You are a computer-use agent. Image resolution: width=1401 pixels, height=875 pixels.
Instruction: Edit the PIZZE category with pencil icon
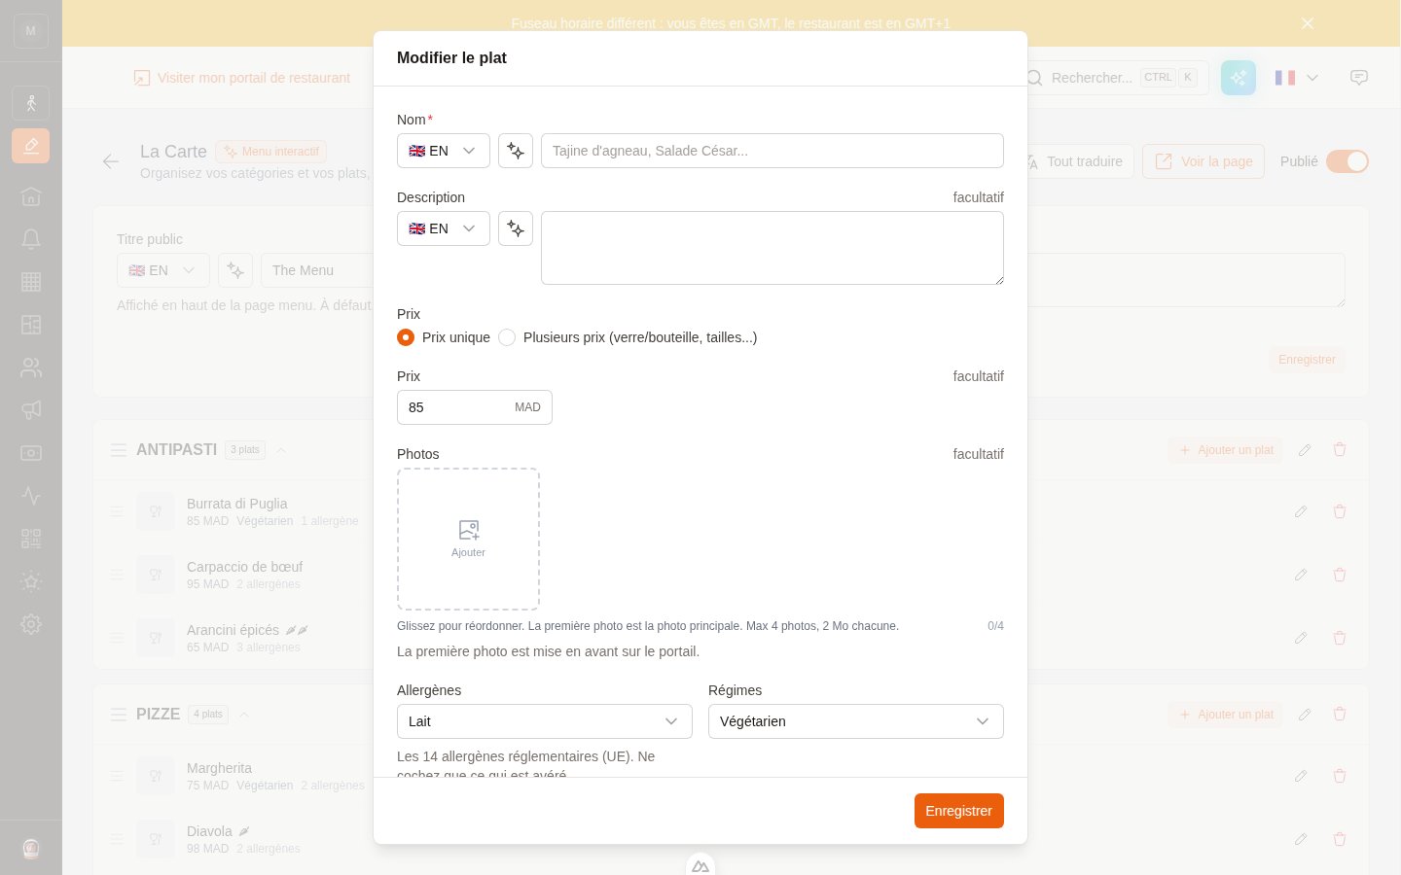point(1305,715)
